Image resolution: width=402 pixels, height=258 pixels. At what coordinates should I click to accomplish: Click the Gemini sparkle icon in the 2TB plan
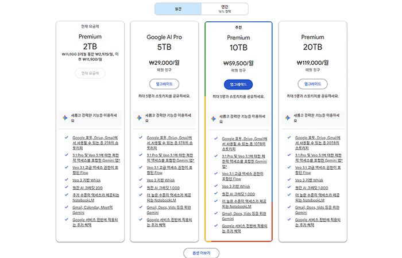point(65,117)
